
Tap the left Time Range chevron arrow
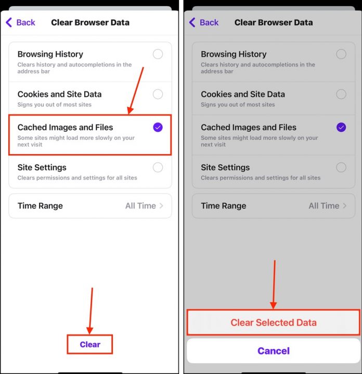coord(161,206)
